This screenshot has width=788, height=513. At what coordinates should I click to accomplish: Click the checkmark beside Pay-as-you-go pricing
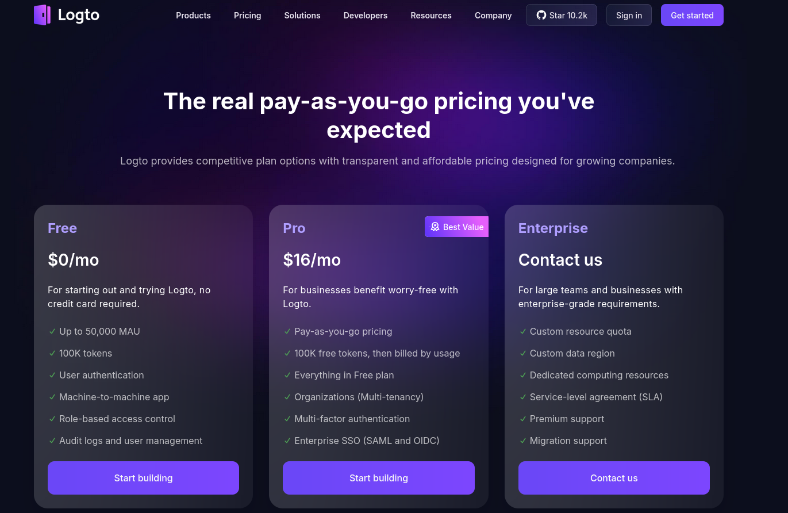tap(287, 332)
